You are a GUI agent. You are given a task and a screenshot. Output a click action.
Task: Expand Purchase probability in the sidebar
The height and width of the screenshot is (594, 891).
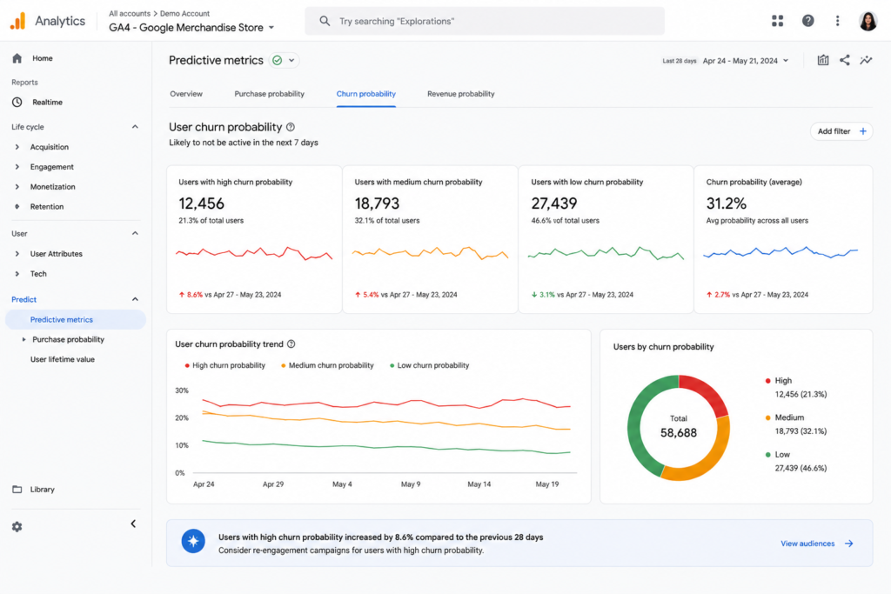[x=23, y=339]
